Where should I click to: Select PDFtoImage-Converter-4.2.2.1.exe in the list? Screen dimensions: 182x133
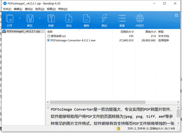point(73,40)
